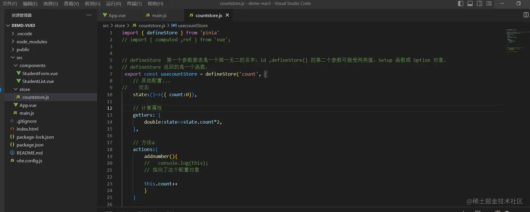Open package-lock.json file
530x212 pixels.
[50, 137]
